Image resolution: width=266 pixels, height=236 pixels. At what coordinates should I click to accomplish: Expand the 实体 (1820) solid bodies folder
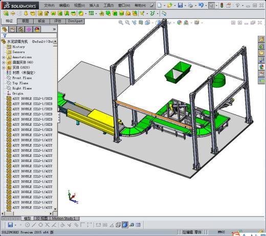tap(4, 68)
